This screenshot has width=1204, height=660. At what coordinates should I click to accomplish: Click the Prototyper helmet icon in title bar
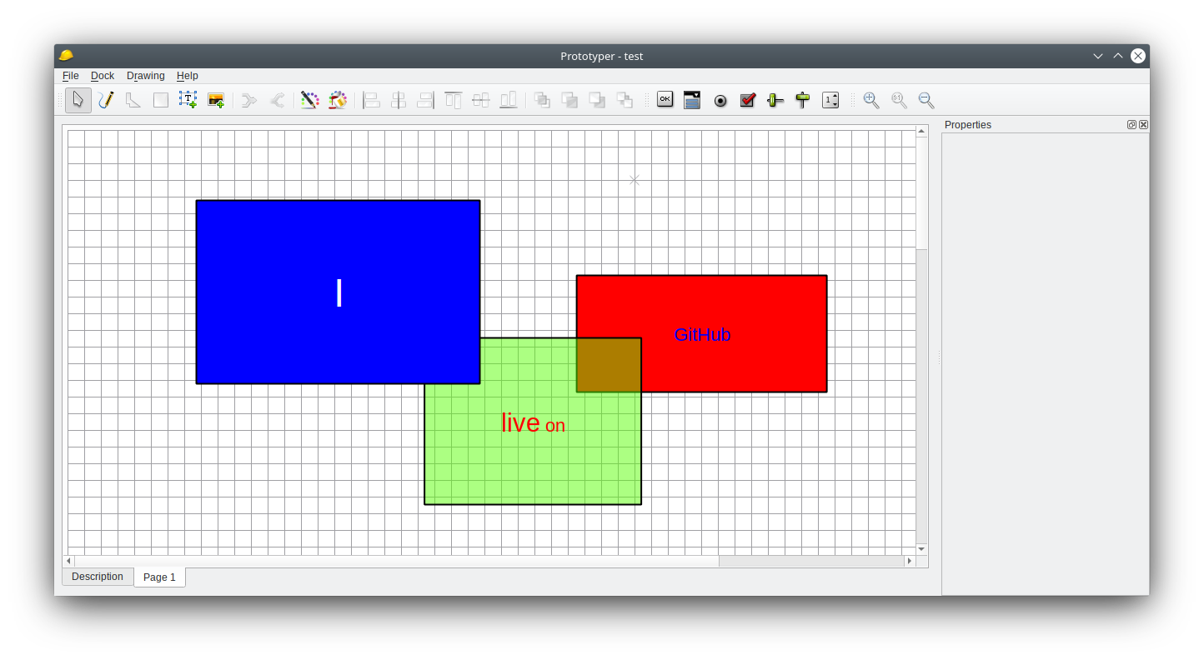66,56
